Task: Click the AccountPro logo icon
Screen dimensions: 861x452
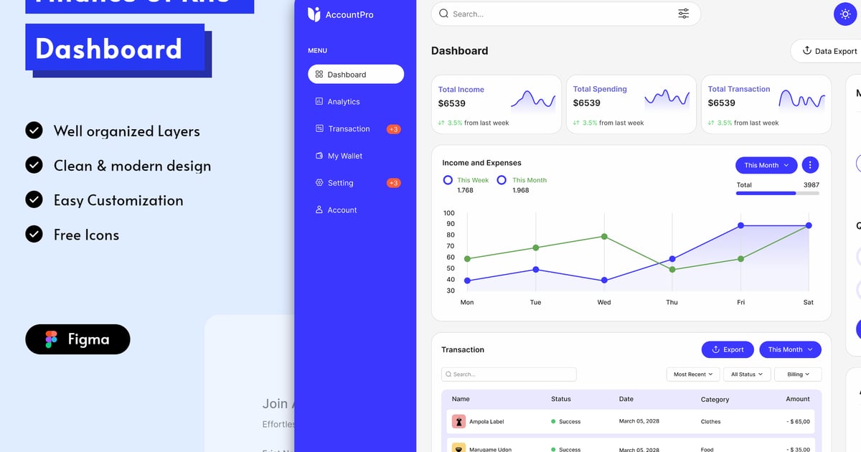Action: pos(314,14)
